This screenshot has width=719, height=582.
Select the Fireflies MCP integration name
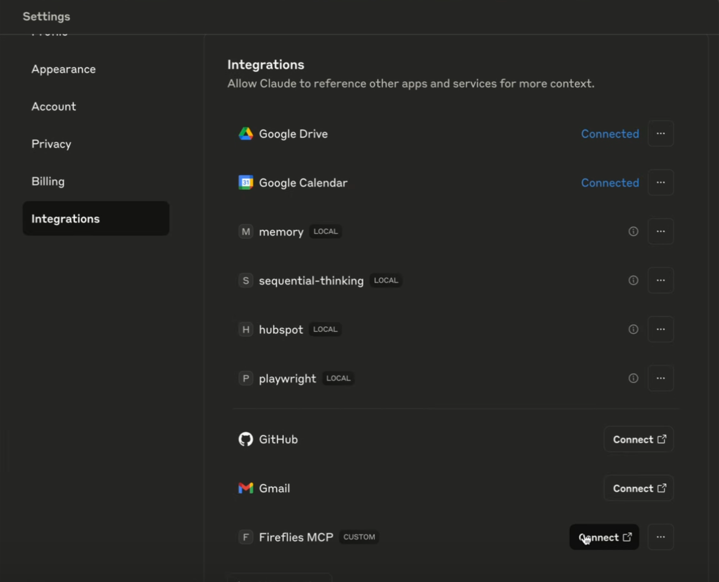tap(296, 537)
